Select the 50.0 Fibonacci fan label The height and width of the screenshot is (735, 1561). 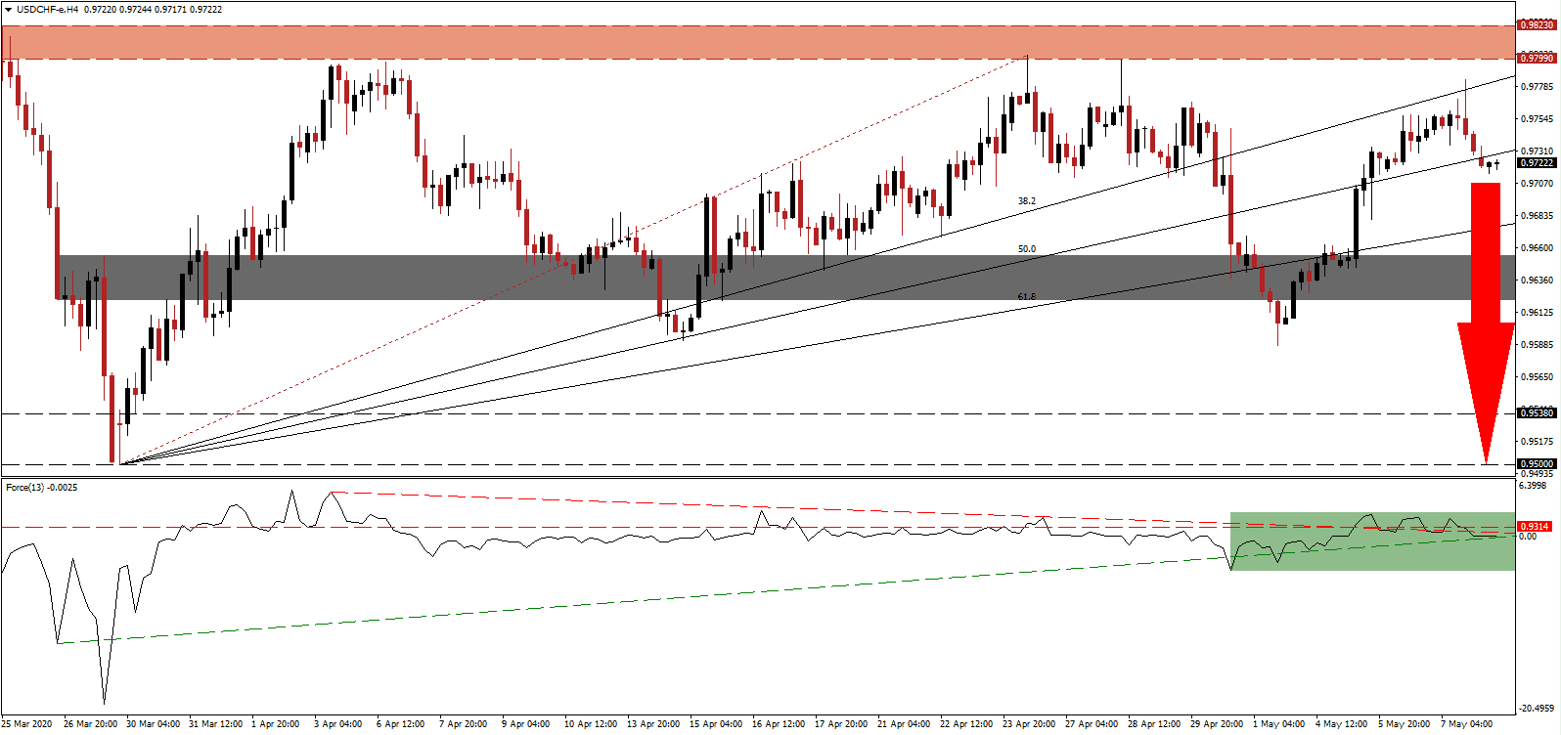[x=1026, y=249]
